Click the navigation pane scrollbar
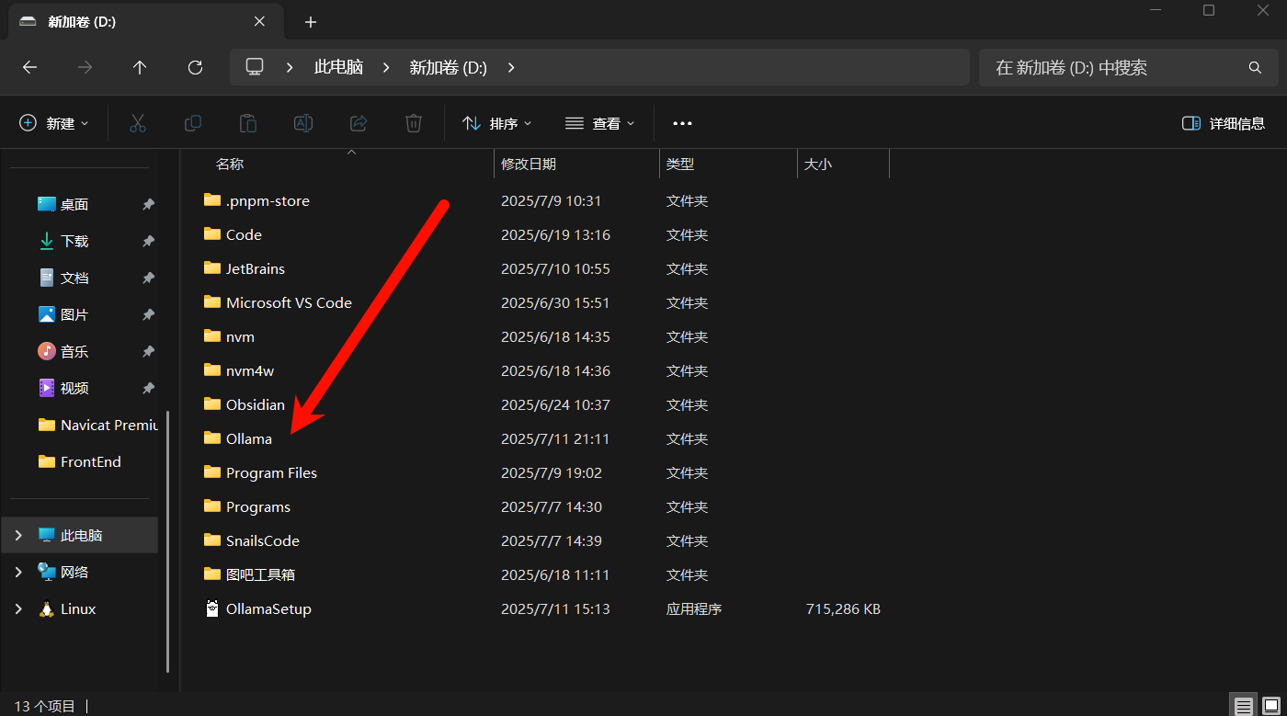 pyautogui.click(x=167, y=542)
